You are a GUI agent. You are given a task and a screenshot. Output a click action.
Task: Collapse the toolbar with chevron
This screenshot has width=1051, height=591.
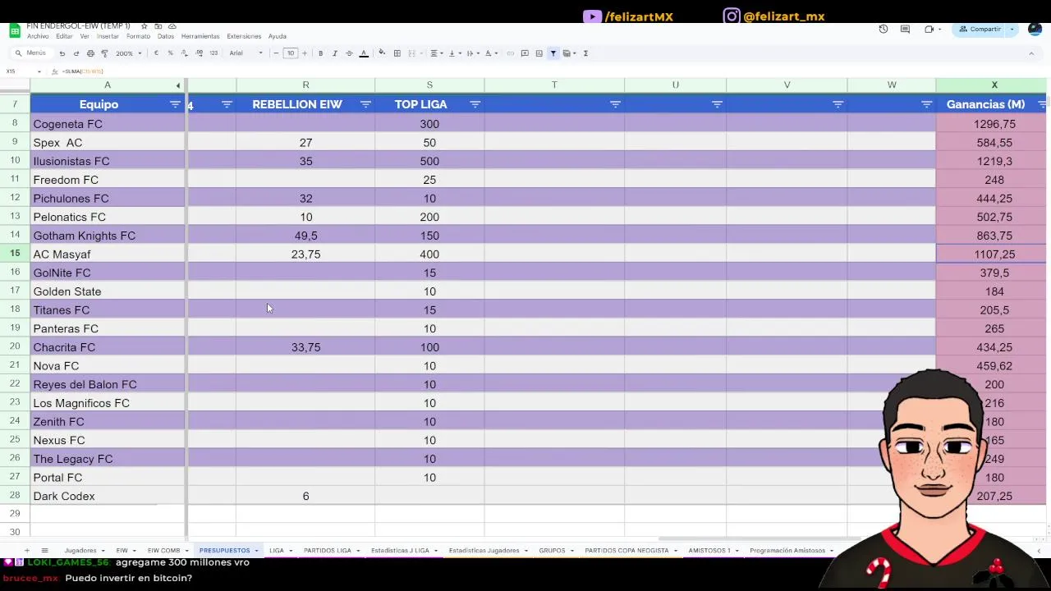click(1031, 53)
